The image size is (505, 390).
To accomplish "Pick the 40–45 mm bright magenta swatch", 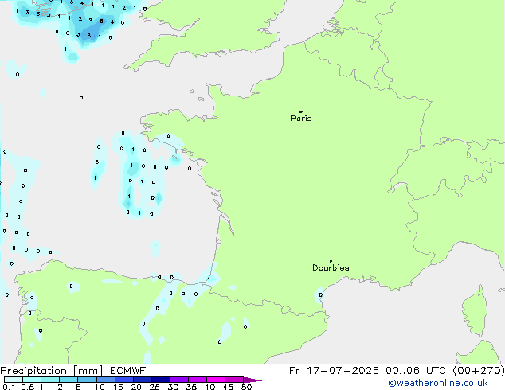I will point(216,380).
